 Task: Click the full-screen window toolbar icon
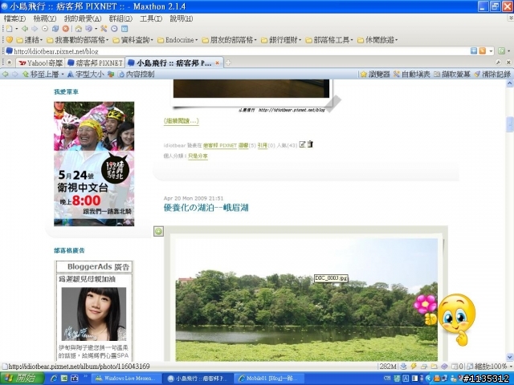tap(124, 29)
